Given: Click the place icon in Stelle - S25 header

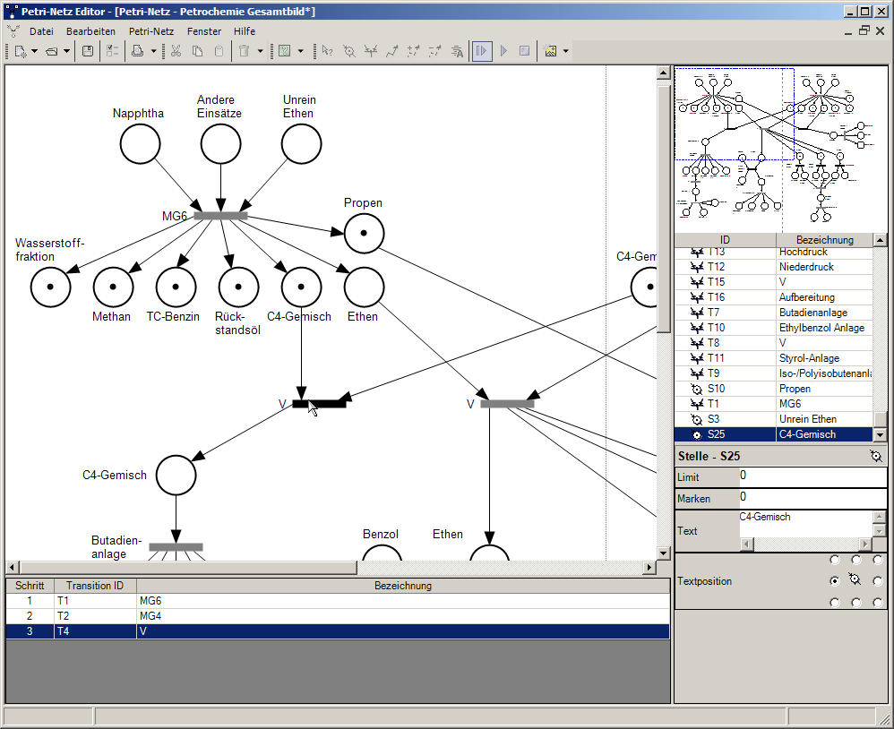Looking at the screenshot, I should [x=876, y=456].
